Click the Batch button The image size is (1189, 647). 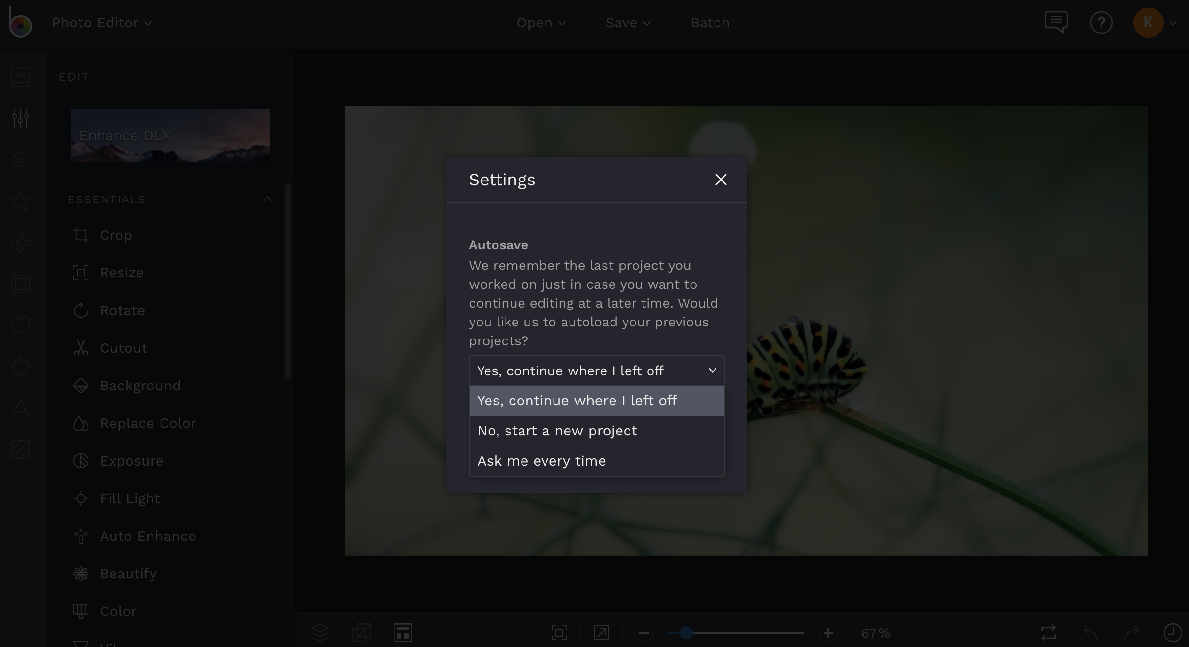pyautogui.click(x=710, y=23)
